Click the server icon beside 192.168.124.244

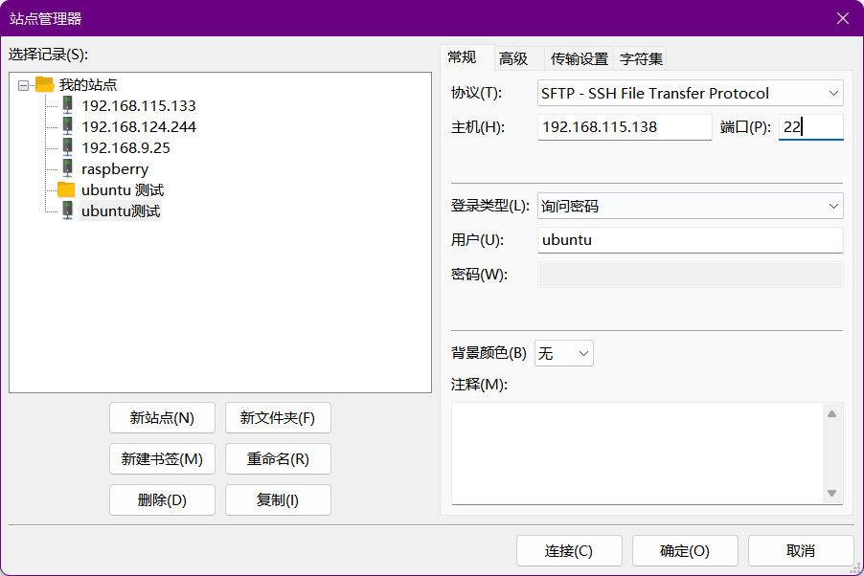(x=67, y=126)
